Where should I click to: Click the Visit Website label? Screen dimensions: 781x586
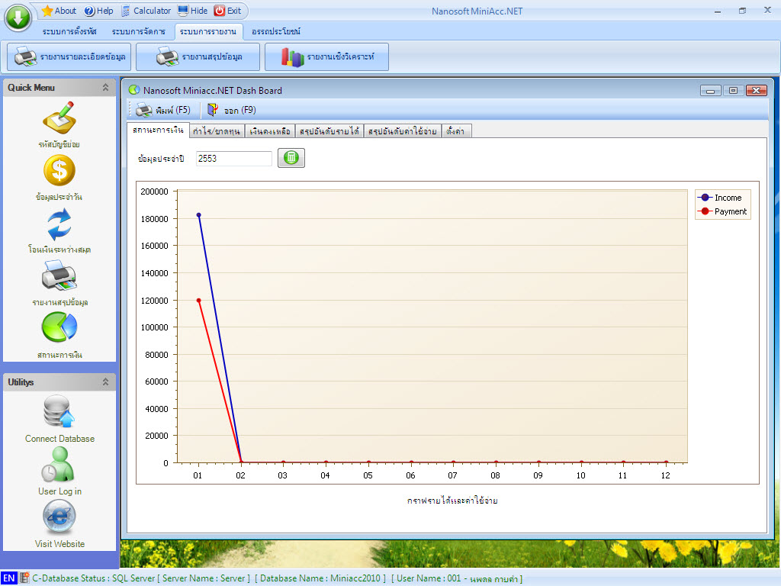tap(59, 544)
